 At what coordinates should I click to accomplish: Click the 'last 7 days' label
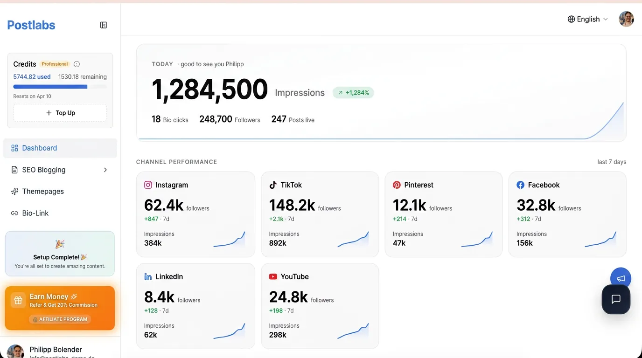612,162
